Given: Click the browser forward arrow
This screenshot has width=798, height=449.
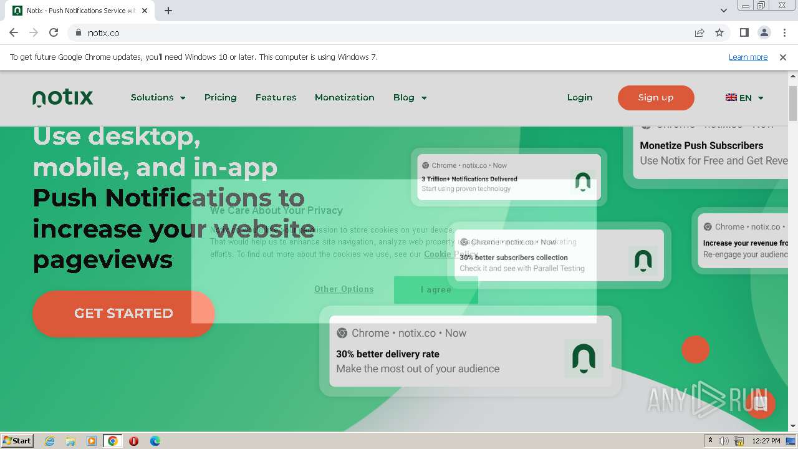Looking at the screenshot, I should point(34,32).
